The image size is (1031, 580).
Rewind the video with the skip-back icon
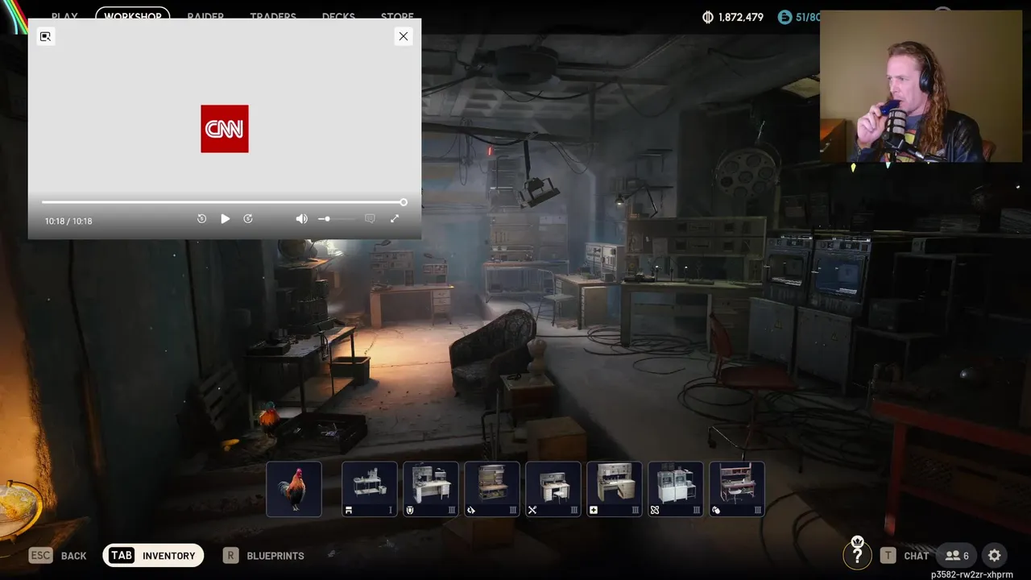pyautogui.click(x=201, y=218)
